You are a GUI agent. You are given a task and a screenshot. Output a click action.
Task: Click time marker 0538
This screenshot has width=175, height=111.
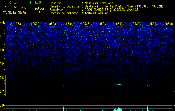(x=136, y=24)
